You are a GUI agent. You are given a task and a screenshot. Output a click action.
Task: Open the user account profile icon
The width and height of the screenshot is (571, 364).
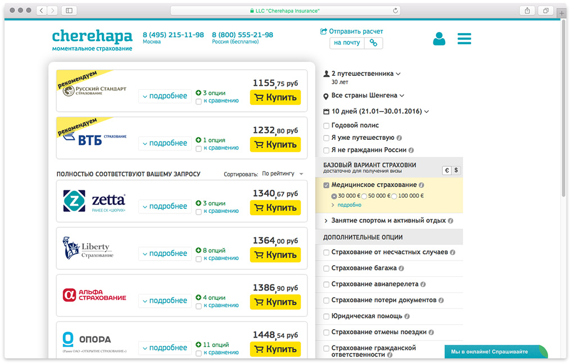[439, 39]
